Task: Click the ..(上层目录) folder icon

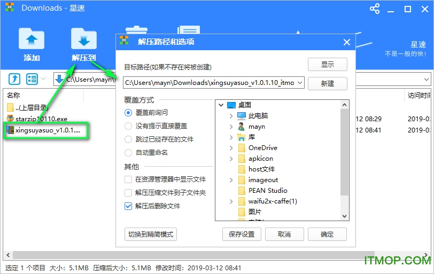Action: [10, 107]
